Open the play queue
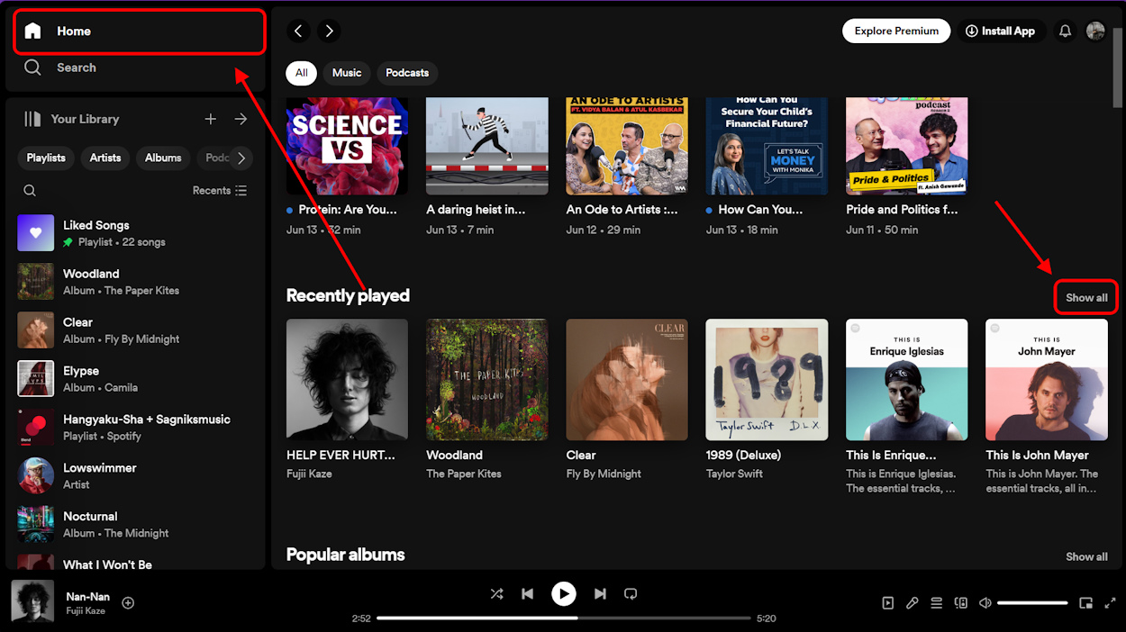Viewport: 1126px width, 632px height. pos(937,602)
